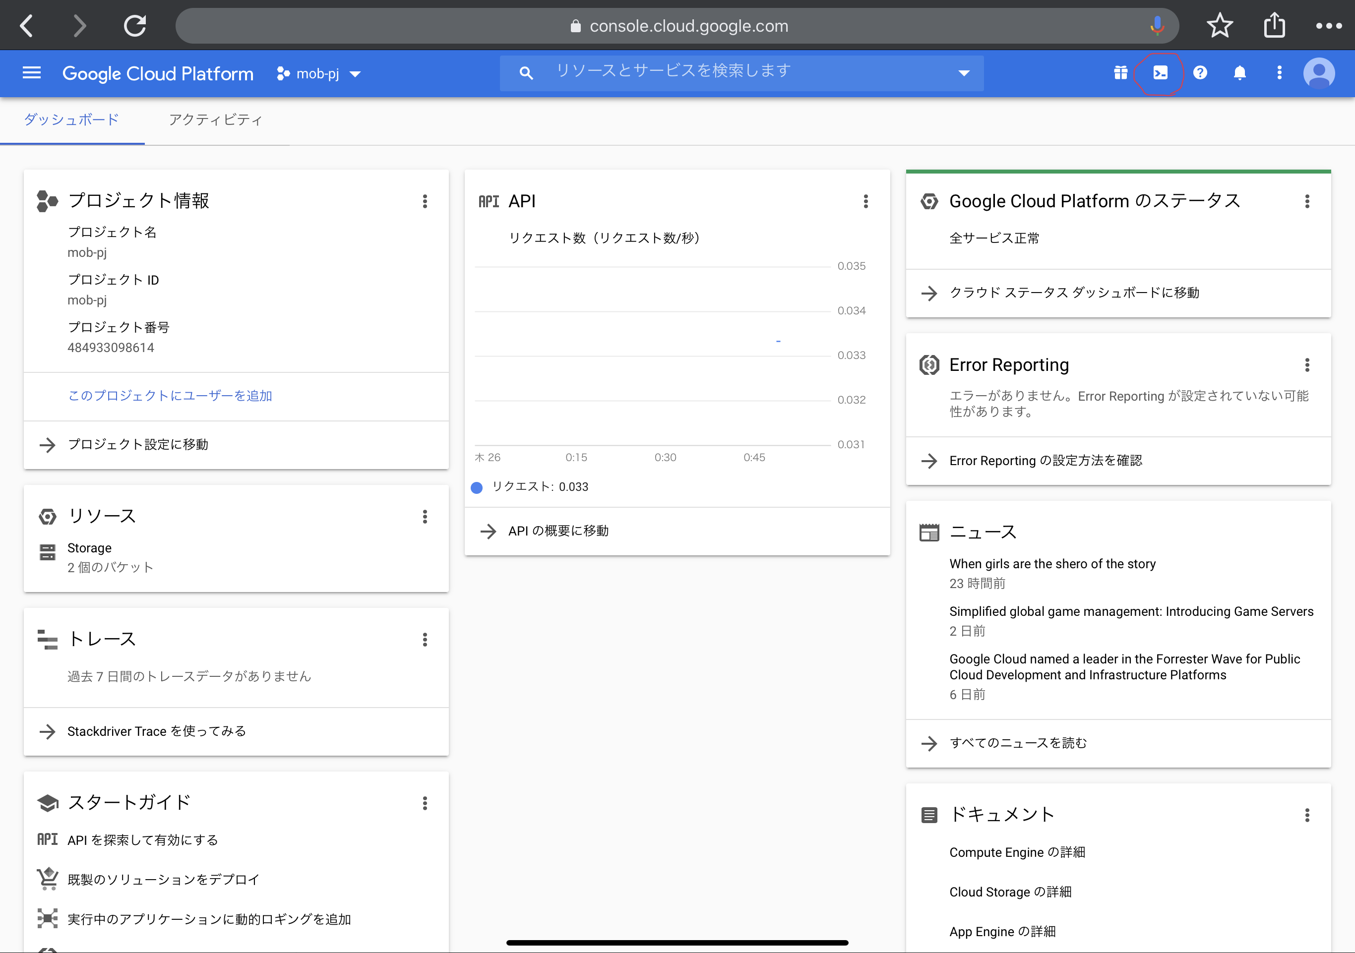
Task: Click このプロジェクトにユーザーを追加 link
Action: [170, 395]
